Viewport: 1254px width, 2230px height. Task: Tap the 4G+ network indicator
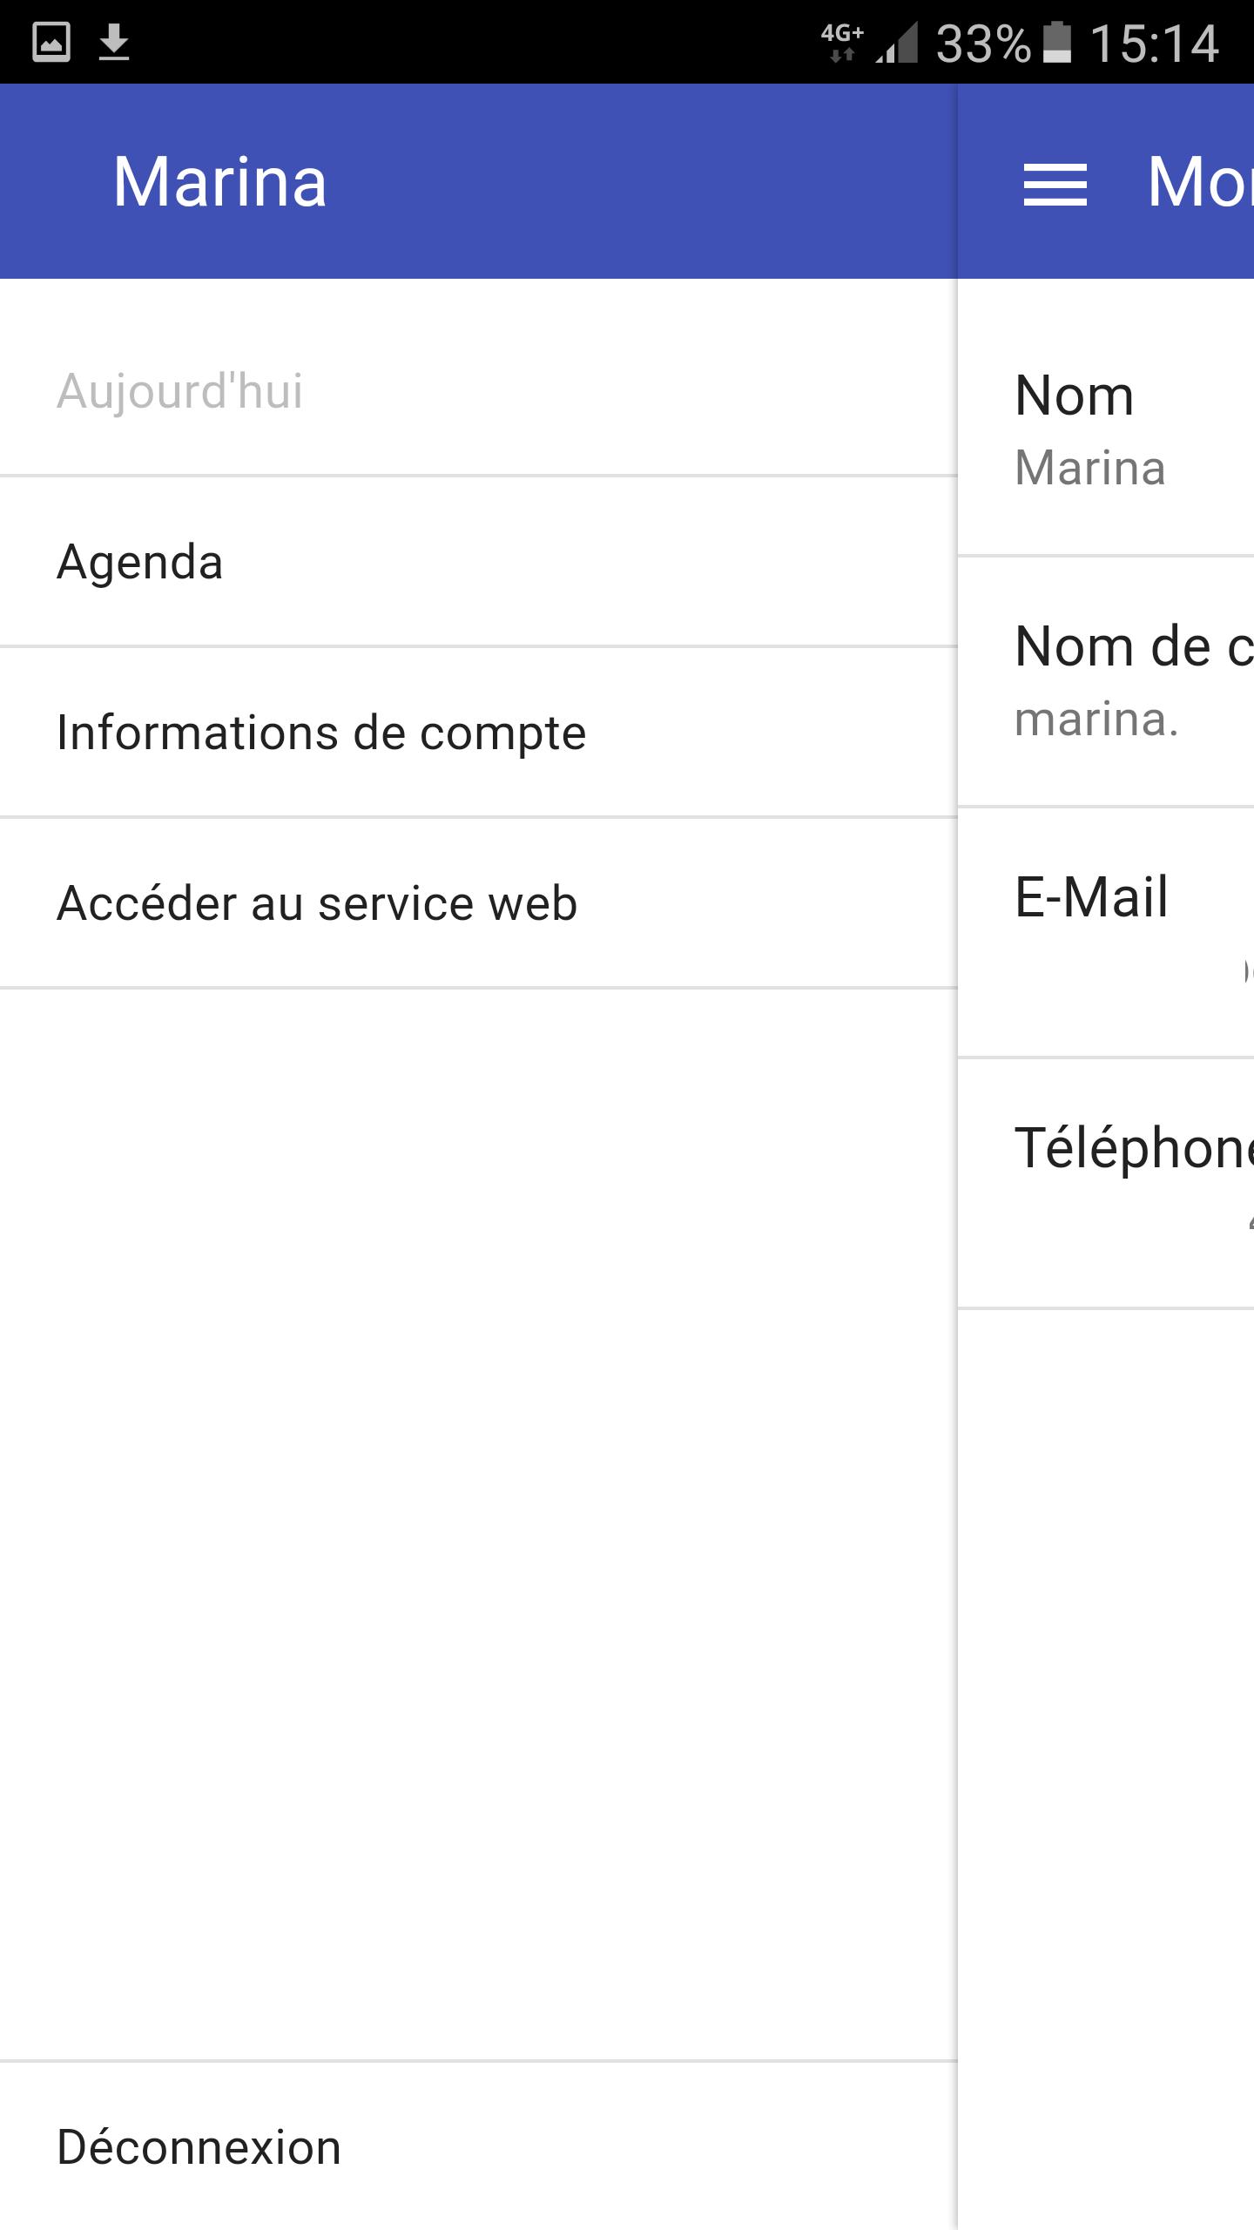[841, 42]
